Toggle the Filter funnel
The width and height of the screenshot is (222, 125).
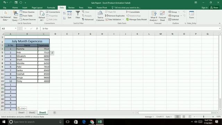78,15
